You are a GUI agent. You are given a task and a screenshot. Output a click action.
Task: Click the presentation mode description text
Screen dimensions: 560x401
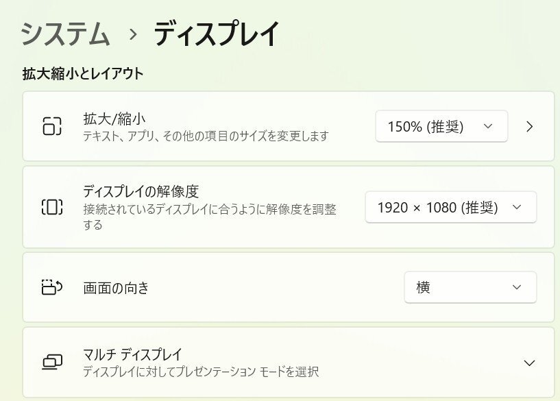201,372
